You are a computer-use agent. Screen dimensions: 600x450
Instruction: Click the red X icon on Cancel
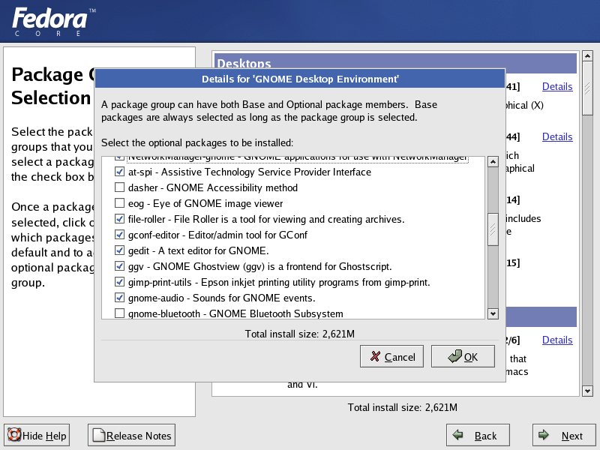(376, 357)
